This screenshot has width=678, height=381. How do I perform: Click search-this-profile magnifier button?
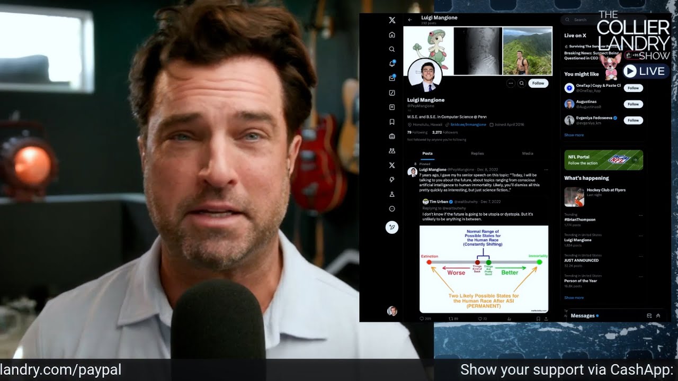click(x=522, y=83)
